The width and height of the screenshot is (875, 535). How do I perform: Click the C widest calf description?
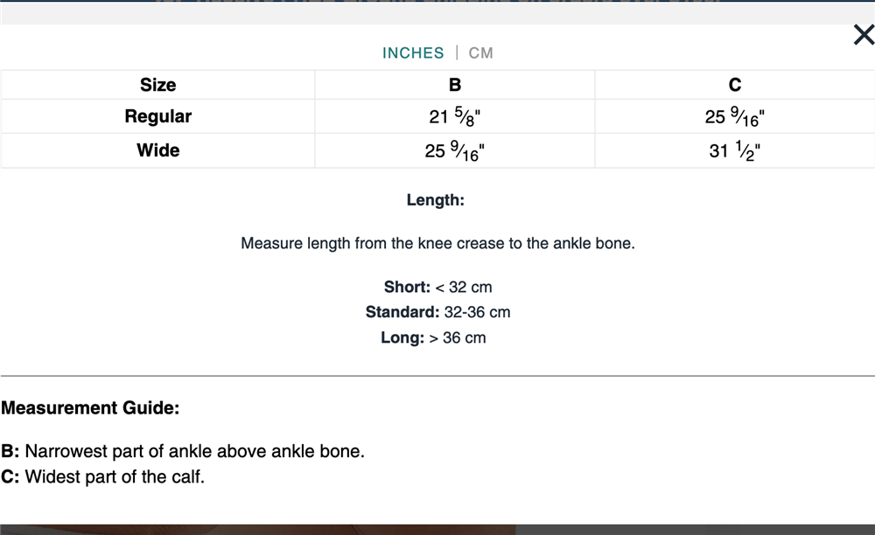(x=103, y=476)
